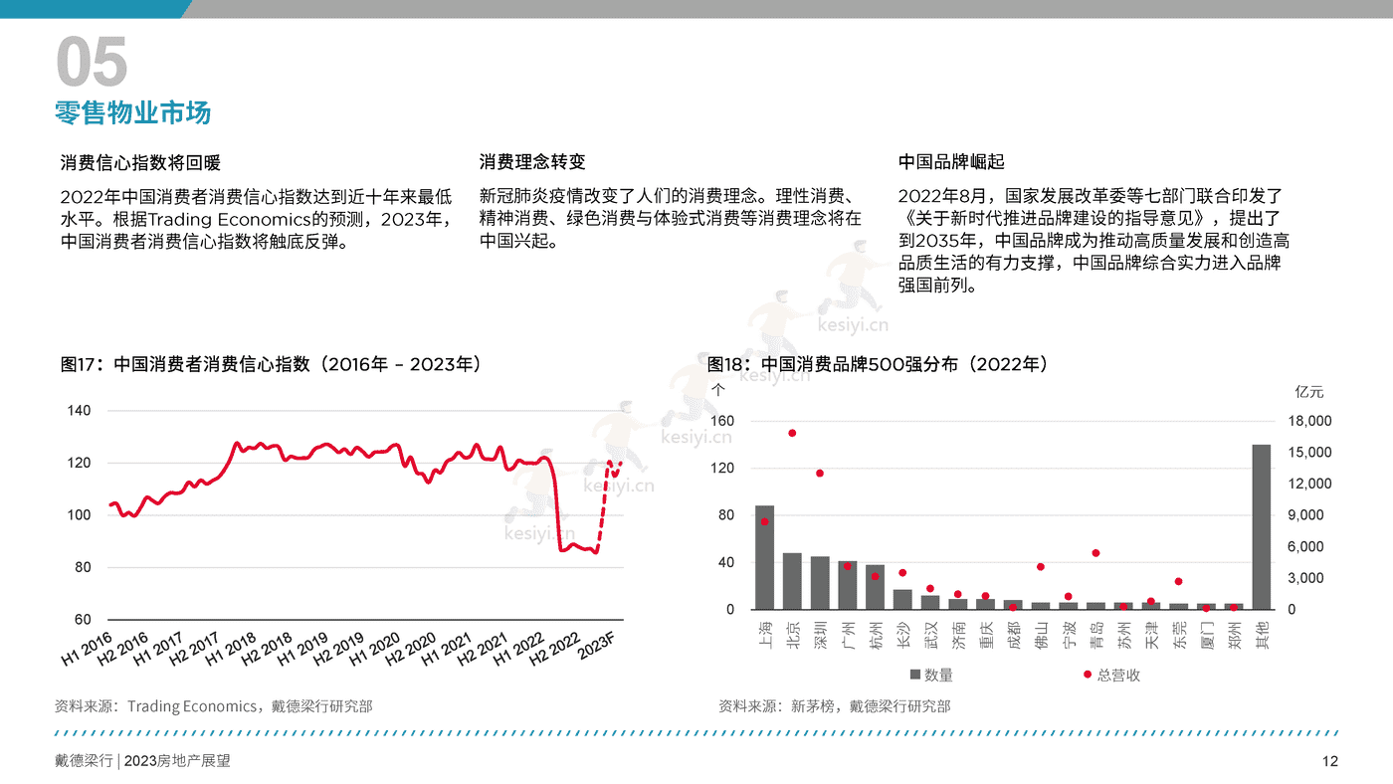The height and width of the screenshot is (784, 1393).
Task: Click the 东莞 category label
Action: point(1179,635)
